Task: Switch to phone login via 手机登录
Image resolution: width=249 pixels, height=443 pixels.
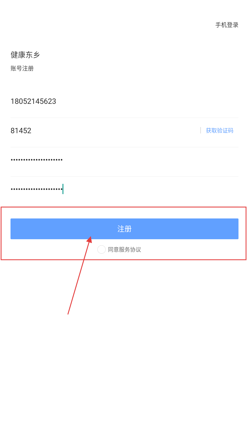Action: click(227, 25)
